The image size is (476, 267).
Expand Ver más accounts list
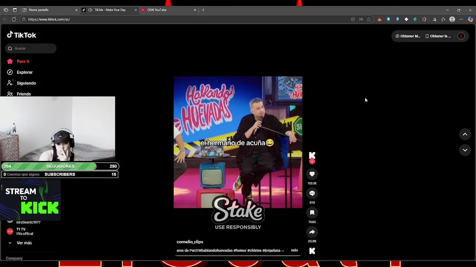point(24,243)
